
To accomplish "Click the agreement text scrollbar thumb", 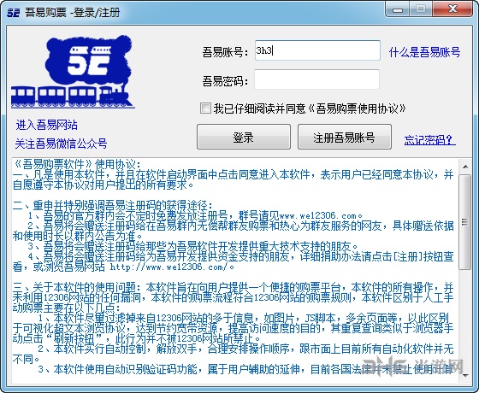I will point(465,222).
